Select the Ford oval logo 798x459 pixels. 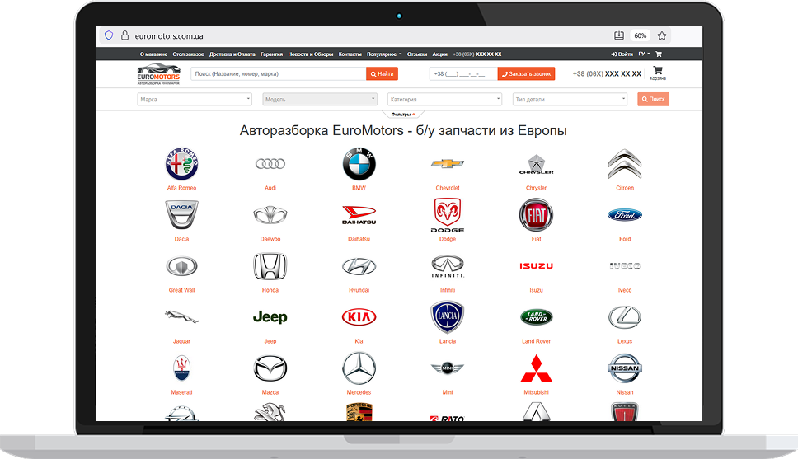[x=624, y=215]
